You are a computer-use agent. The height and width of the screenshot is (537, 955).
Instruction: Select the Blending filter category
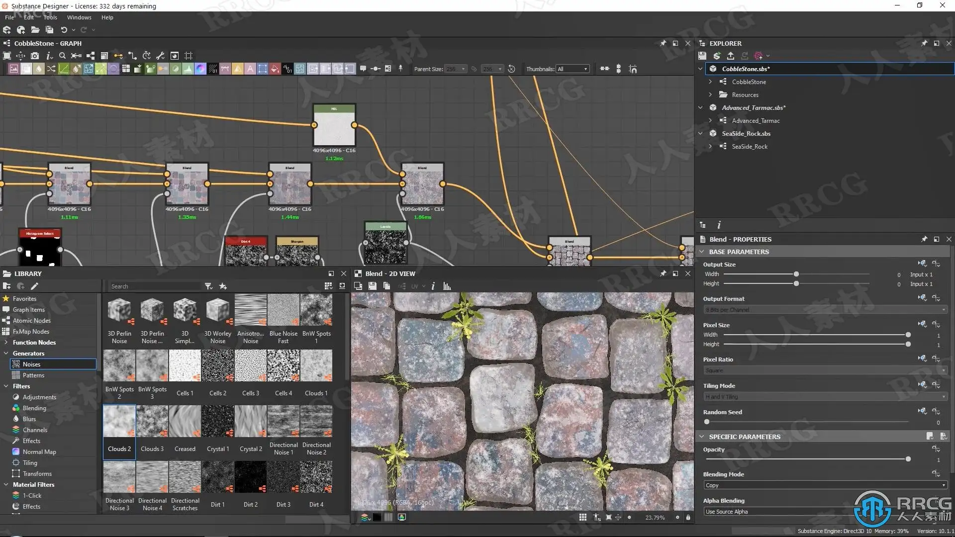tap(34, 408)
